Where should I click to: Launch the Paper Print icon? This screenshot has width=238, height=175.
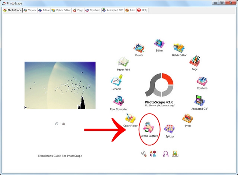(x=123, y=62)
